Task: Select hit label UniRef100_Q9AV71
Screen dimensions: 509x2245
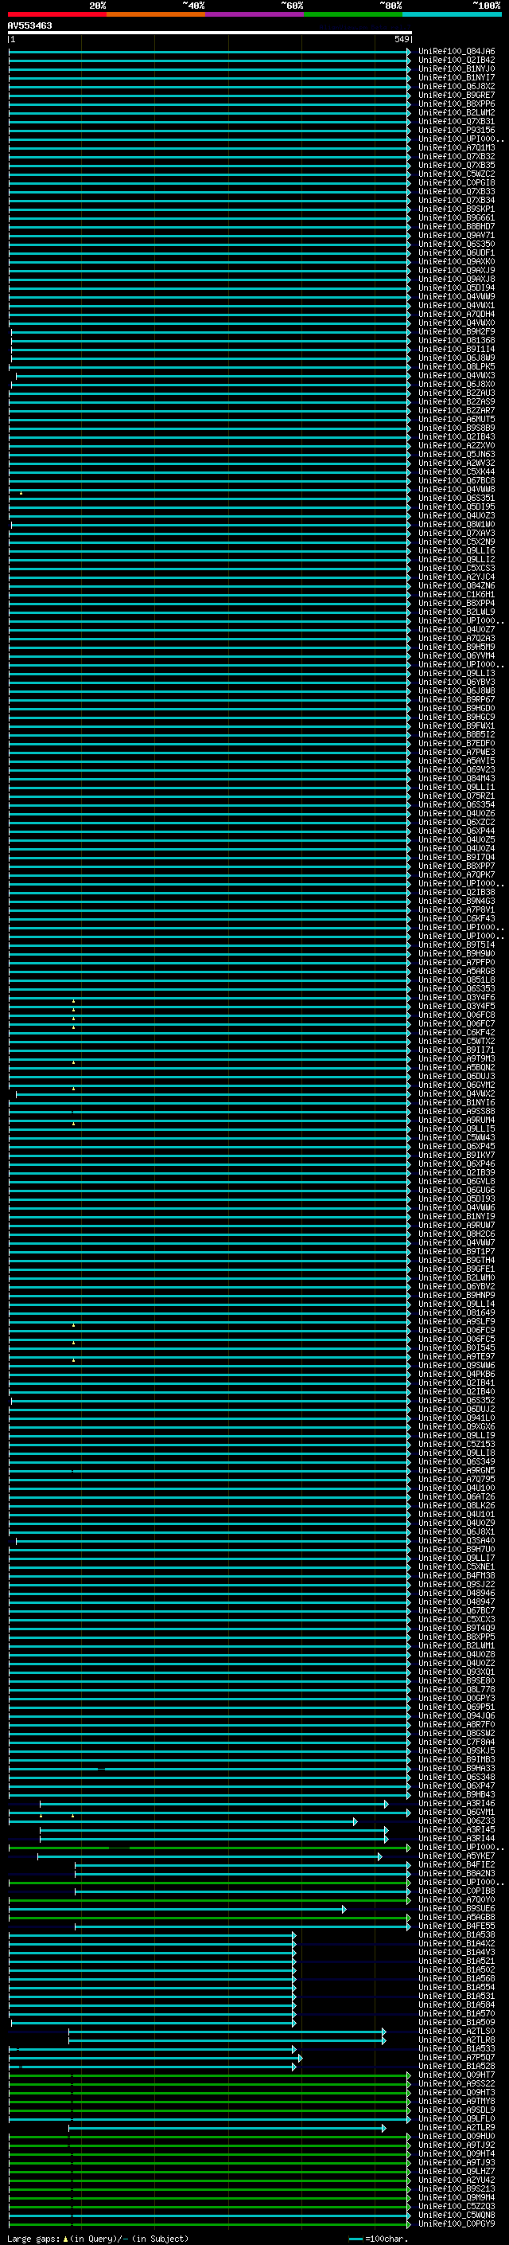Action: click(x=457, y=235)
